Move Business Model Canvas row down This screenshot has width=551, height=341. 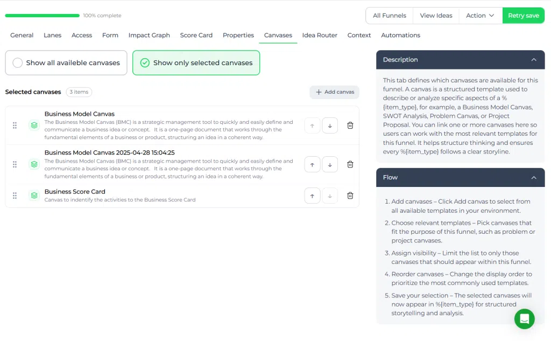point(330,126)
